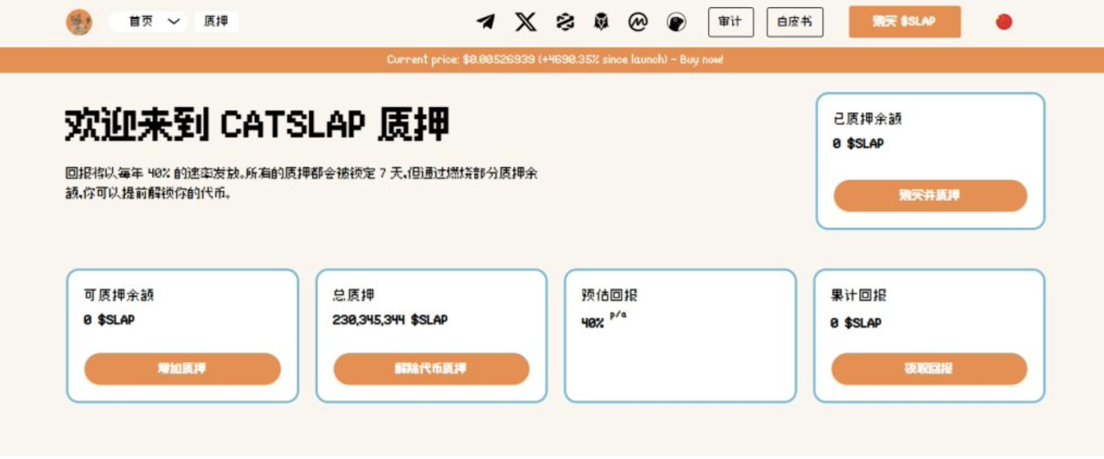Click the current price Buy now banner
The width and height of the screenshot is (1104, 459).
click(x=554, y=60)
